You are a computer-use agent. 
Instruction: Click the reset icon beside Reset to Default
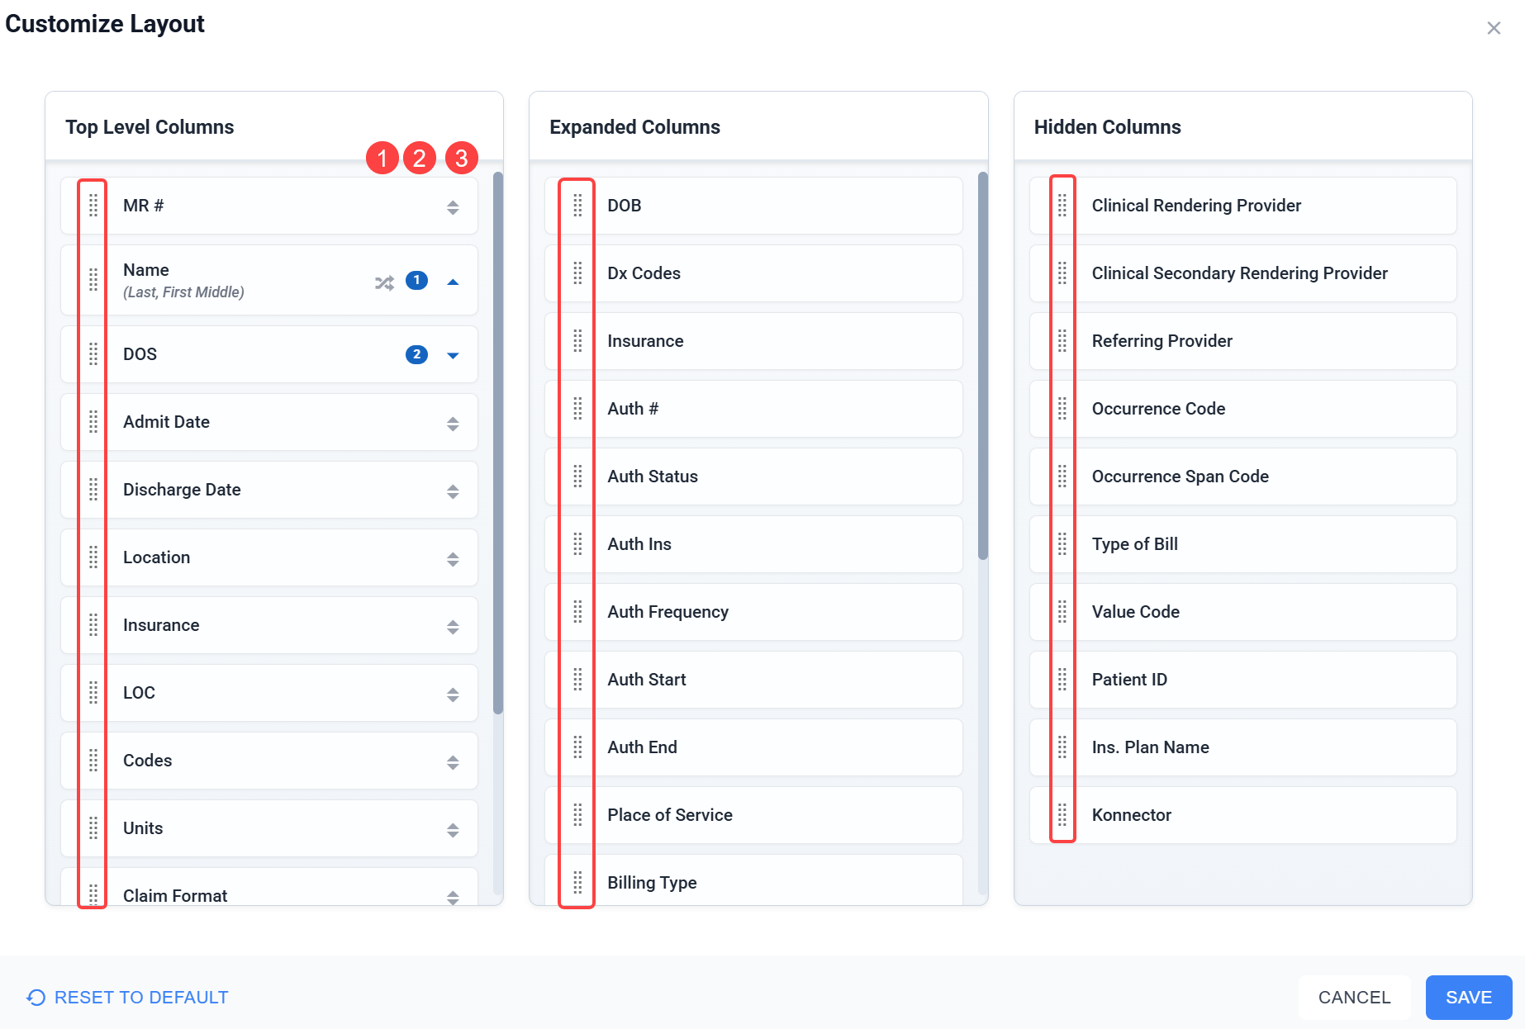point(36,998)
